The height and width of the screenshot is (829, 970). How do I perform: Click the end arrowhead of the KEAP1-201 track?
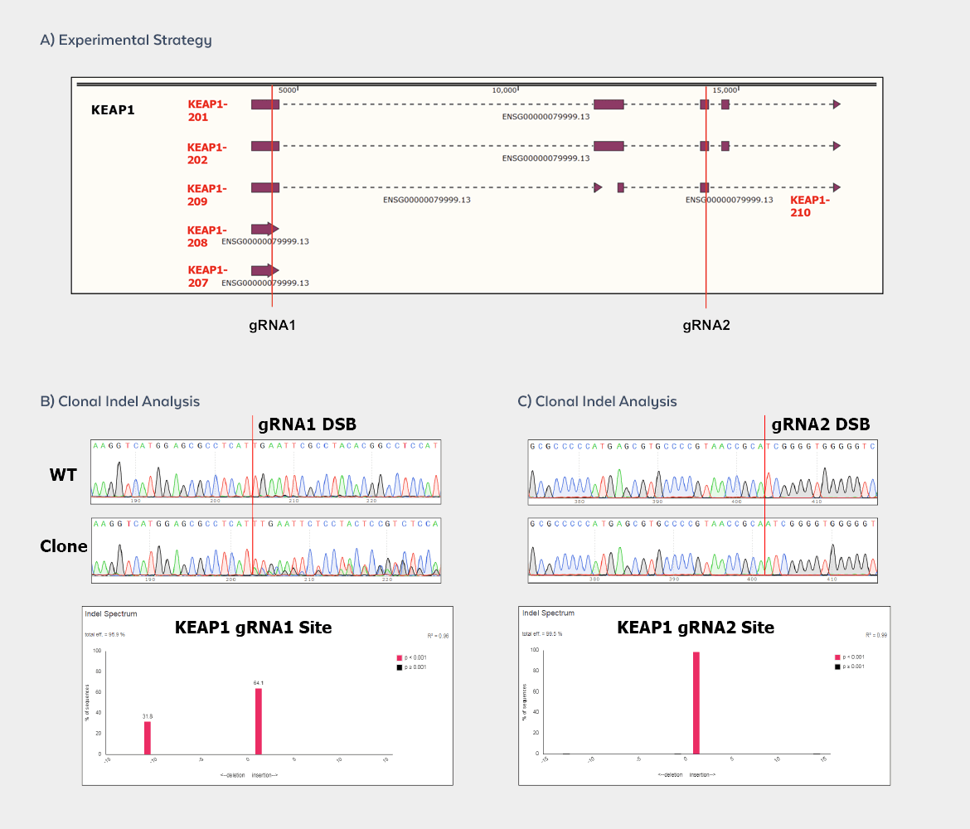[837, 104]
